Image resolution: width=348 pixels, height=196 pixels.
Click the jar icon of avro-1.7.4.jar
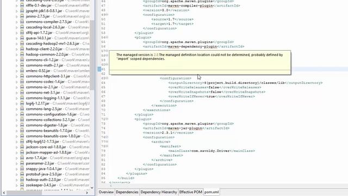pyautogui.click(x=22, y=158)
